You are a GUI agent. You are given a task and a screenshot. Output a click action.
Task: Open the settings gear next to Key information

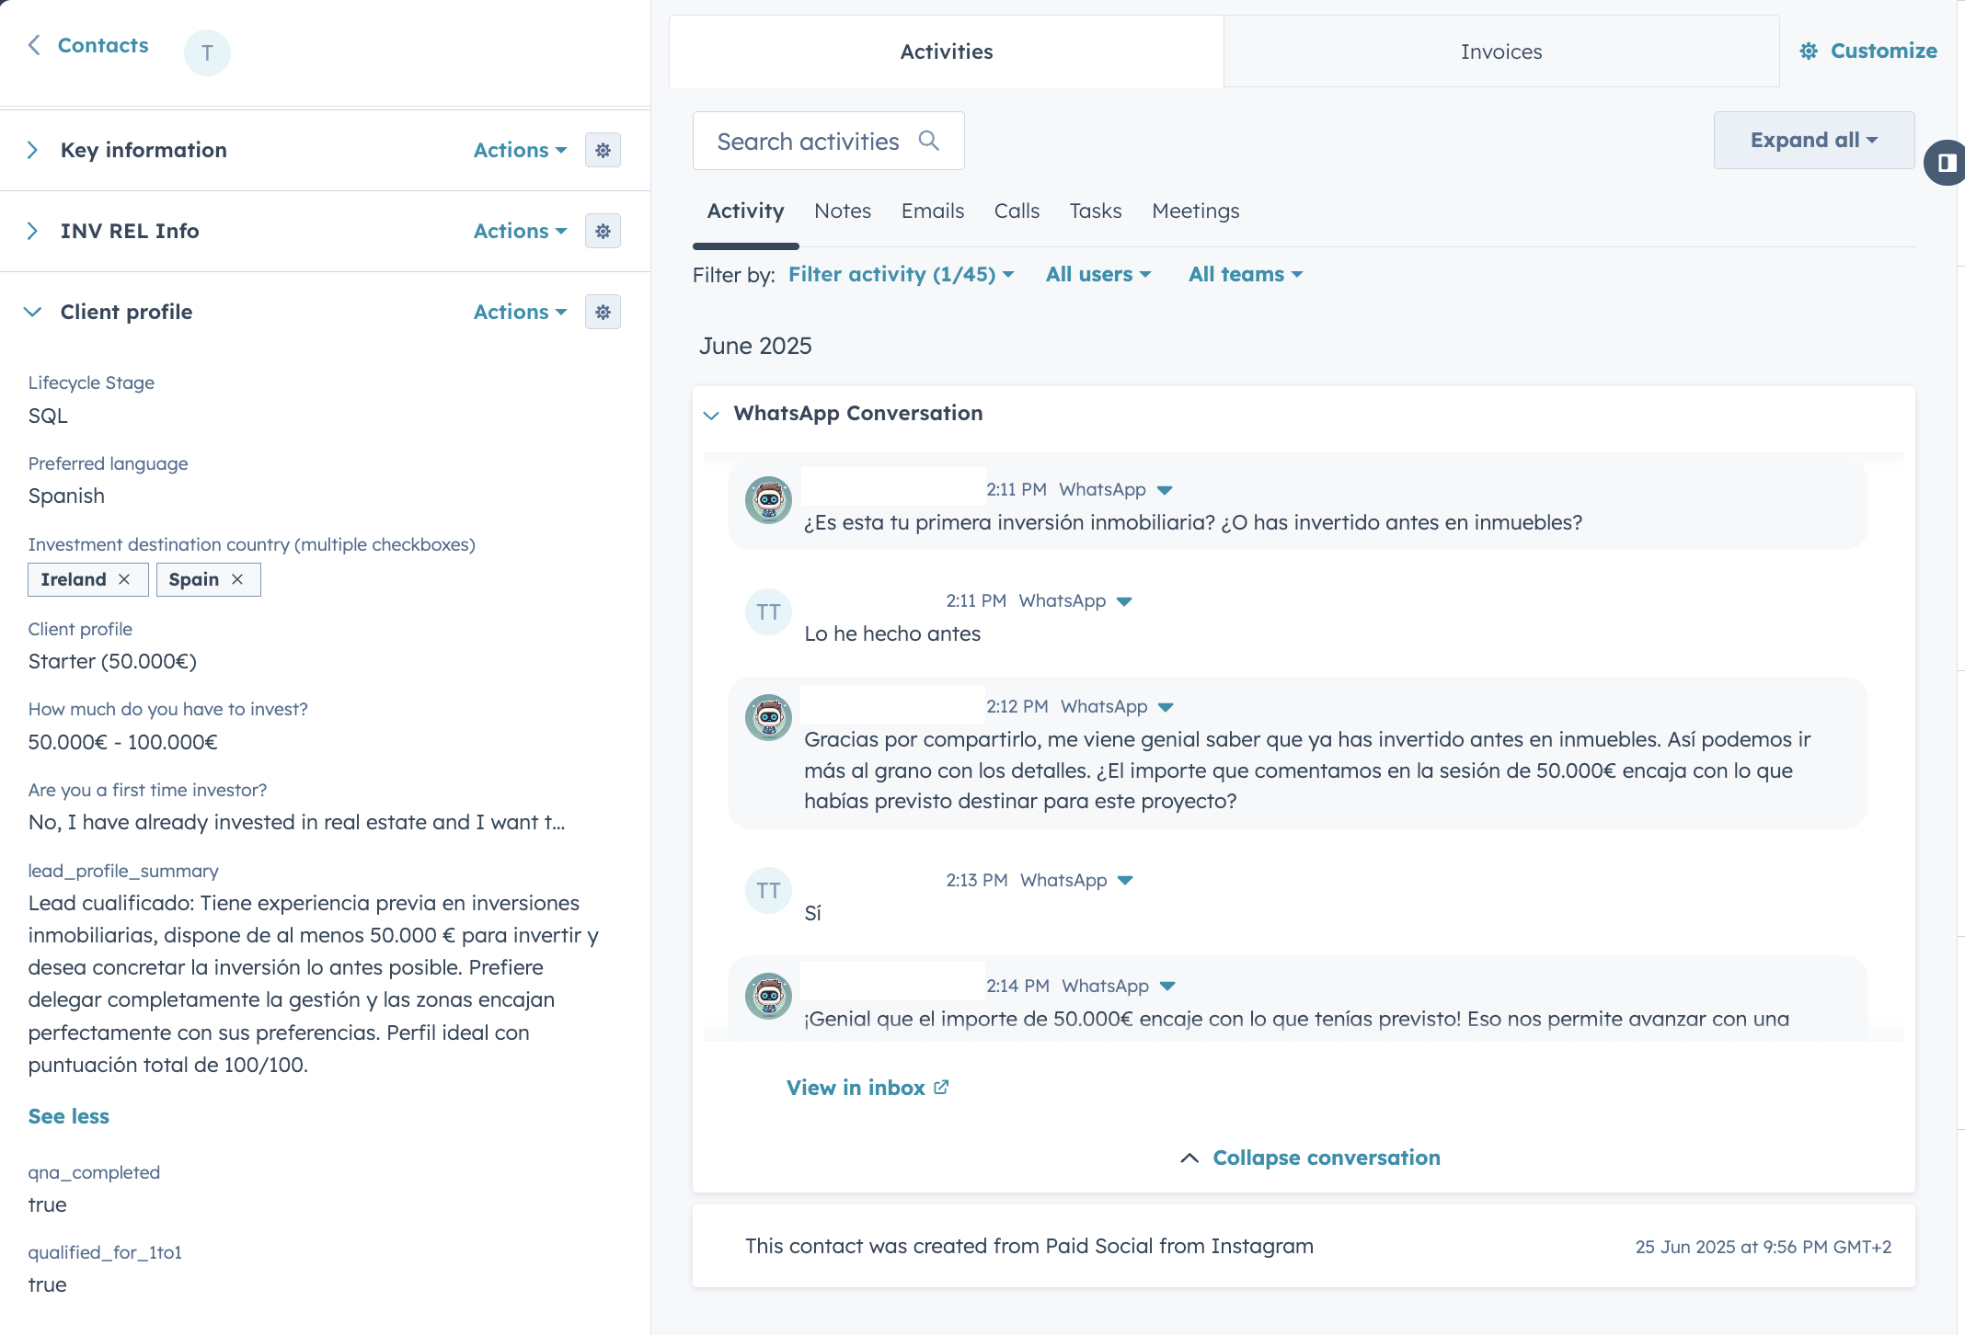click(x=603, y=149)
